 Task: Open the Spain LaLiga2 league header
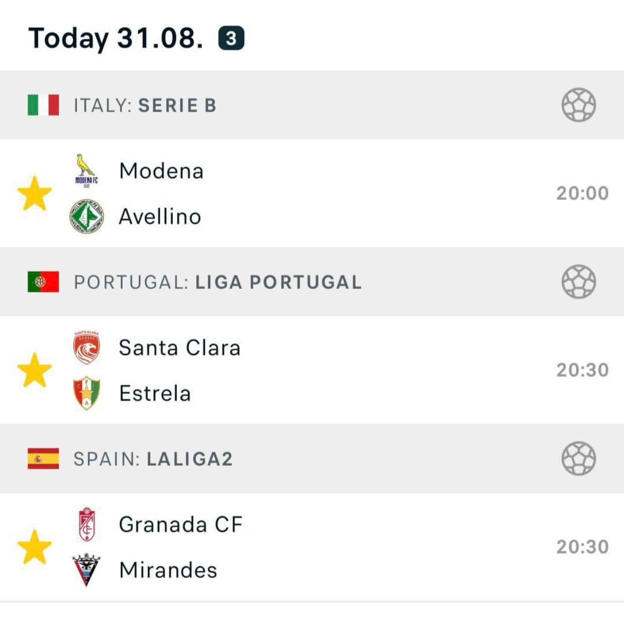(312, 459)
